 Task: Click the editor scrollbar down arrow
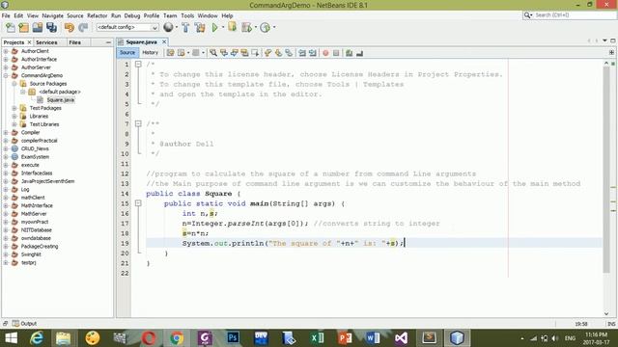606,313
